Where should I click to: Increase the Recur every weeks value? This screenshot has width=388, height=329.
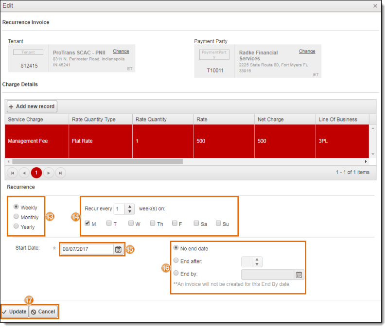click(x=130, y=207)
